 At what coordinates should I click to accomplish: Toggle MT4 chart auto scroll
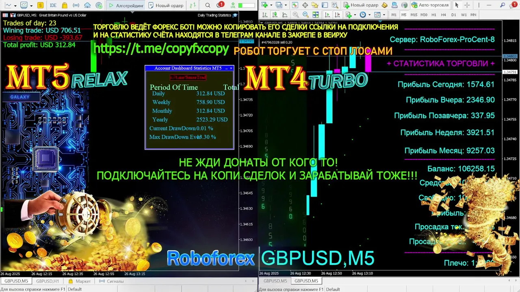(327, 15)
